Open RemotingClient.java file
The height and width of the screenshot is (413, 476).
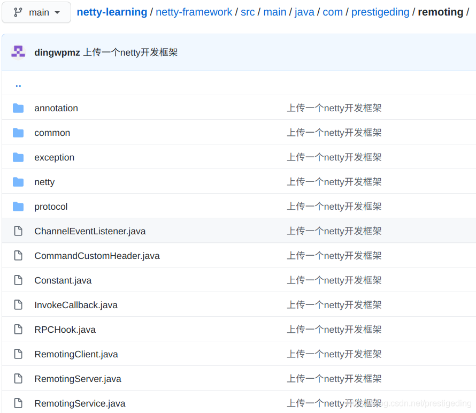click(x=76, y=354)
